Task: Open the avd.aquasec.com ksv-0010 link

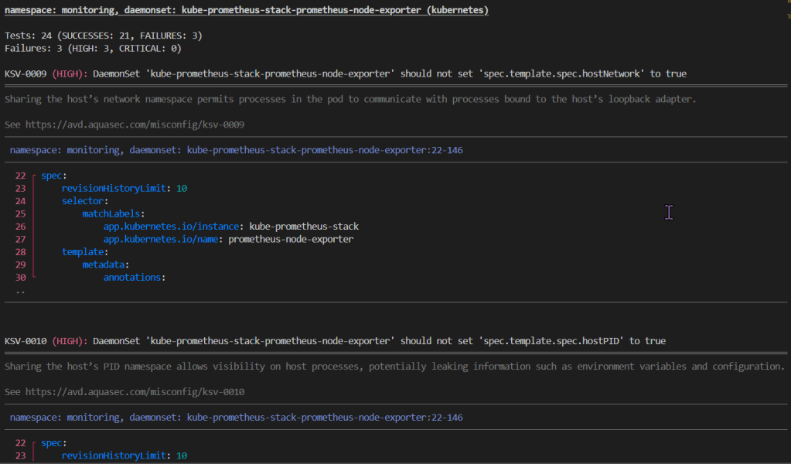Action: coord(135,392)
